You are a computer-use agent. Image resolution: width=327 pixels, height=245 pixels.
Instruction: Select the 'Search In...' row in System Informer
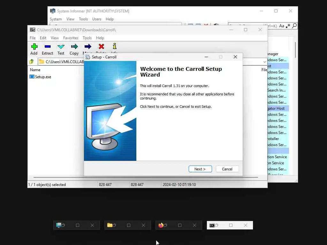point(278,90)
